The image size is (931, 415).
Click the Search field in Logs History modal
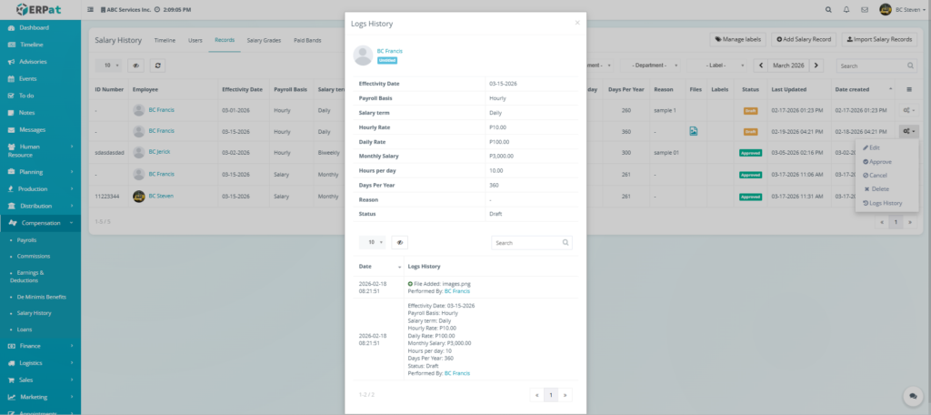click(527, 243)
